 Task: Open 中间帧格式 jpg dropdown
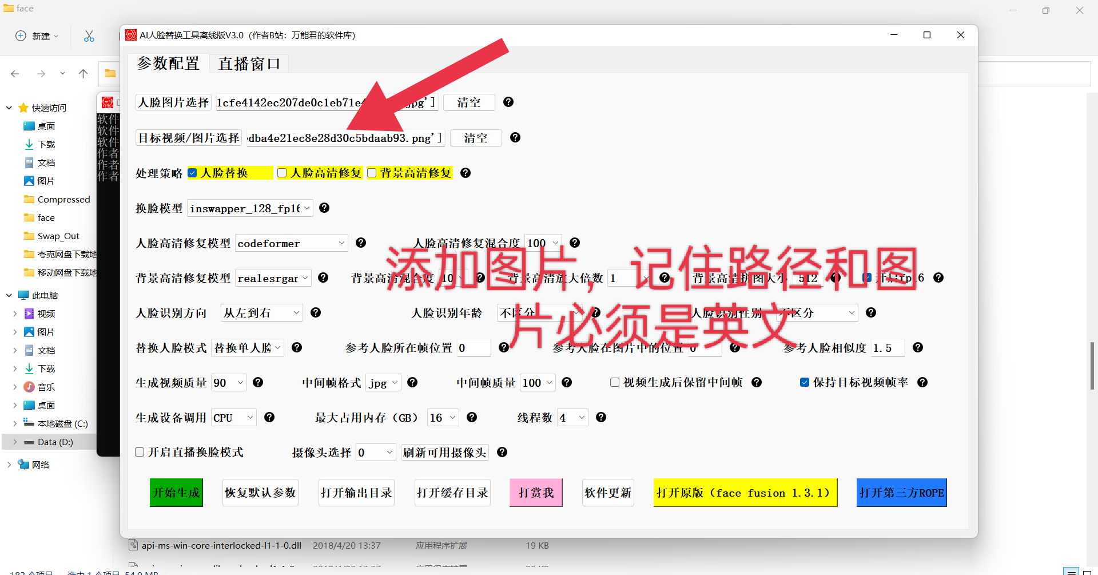(383, 383)
